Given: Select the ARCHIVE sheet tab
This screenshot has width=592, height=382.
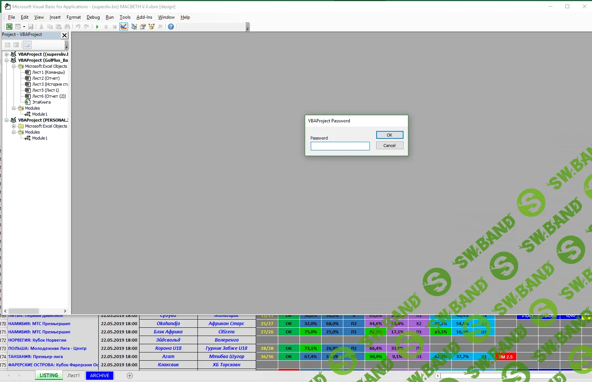Looking at the screenshot, I should click(x=99, y=376).
